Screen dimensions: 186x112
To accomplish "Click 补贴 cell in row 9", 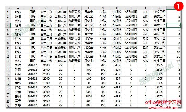I will (x=103, y=48).
